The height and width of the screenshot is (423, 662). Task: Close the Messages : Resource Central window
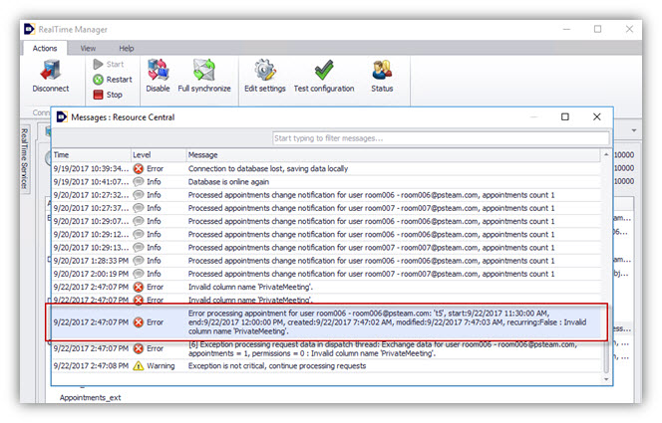click(596, 116)
